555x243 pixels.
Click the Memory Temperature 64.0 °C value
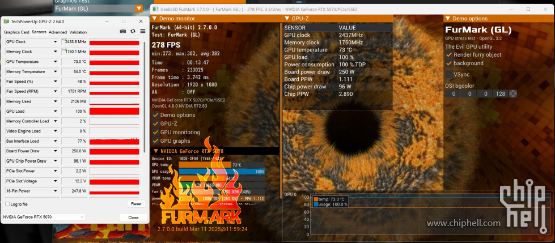pos(74,71)
